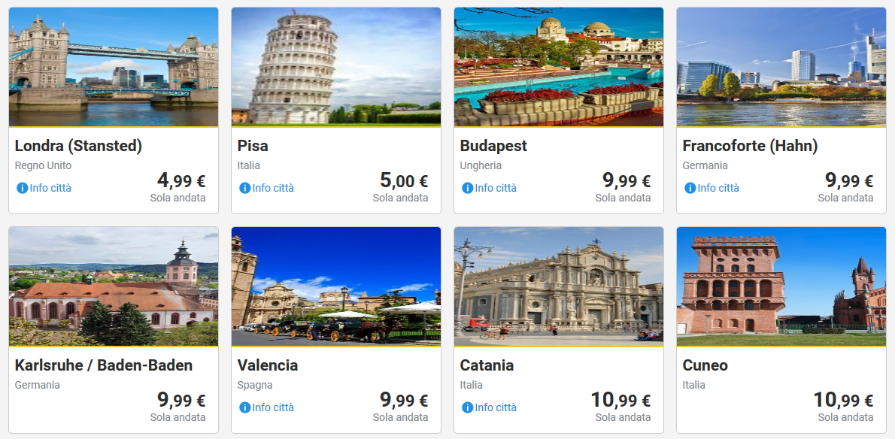Viewport: 895px width, 439px height.
Task: Open the Leaning Tower photo for Pisa
Action: coord(336,67)
